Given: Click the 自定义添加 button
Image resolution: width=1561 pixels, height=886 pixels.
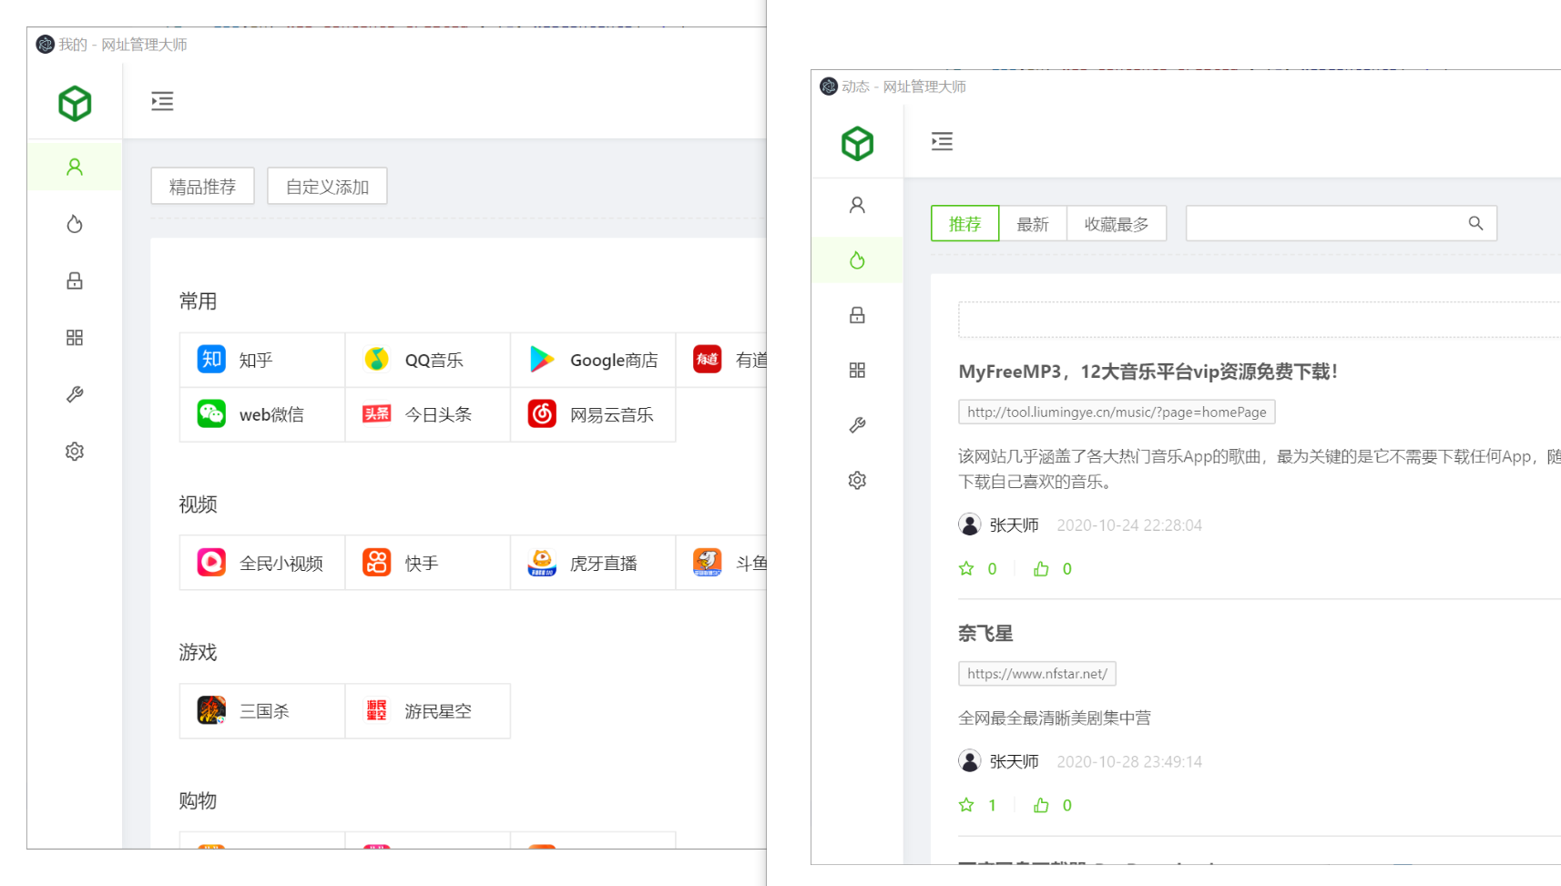Looking at the screenshot, I should tap(327, 187).
